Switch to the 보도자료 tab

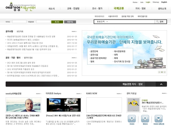(20, 31)
